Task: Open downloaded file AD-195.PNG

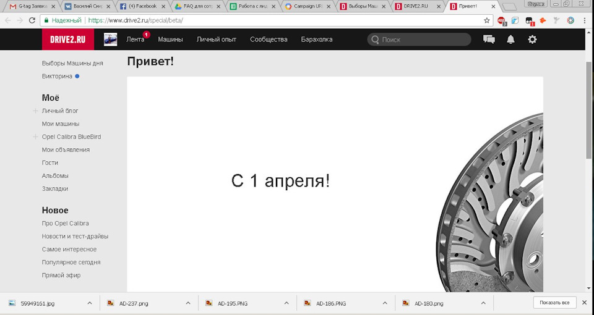Action: point(232,303)
